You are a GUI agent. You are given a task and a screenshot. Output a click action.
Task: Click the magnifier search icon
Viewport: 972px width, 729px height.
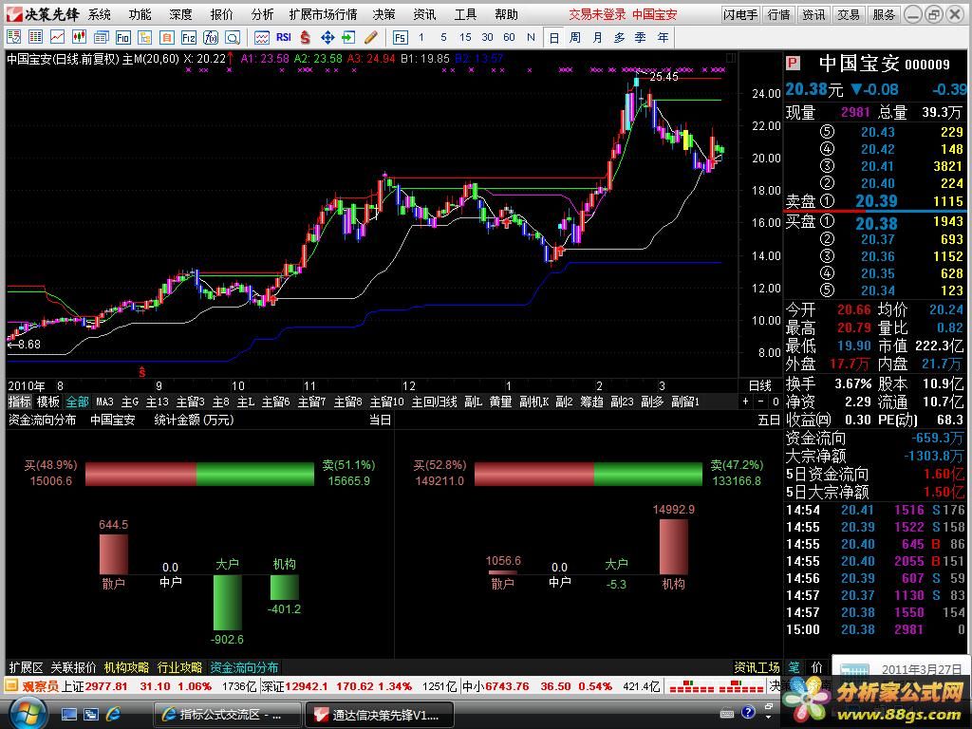[233, 38]
